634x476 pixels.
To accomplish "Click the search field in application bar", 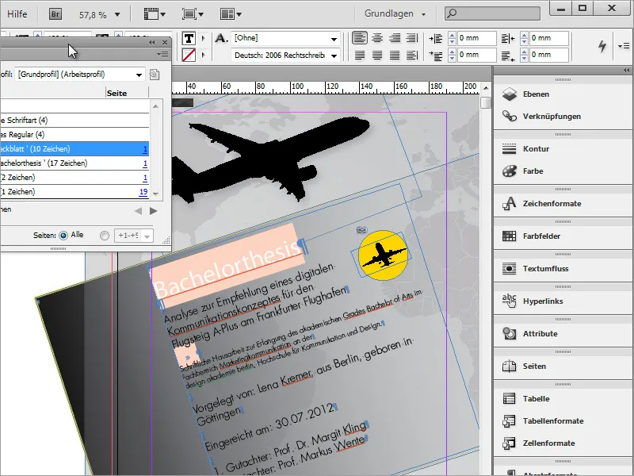I will pyautogui.click(x=492, y=13).
